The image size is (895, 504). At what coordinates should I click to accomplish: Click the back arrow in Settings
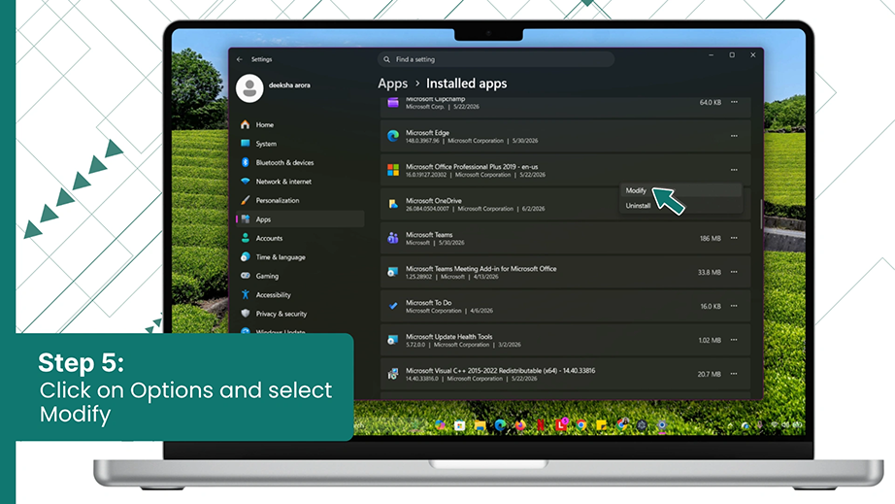coord(240,59)
